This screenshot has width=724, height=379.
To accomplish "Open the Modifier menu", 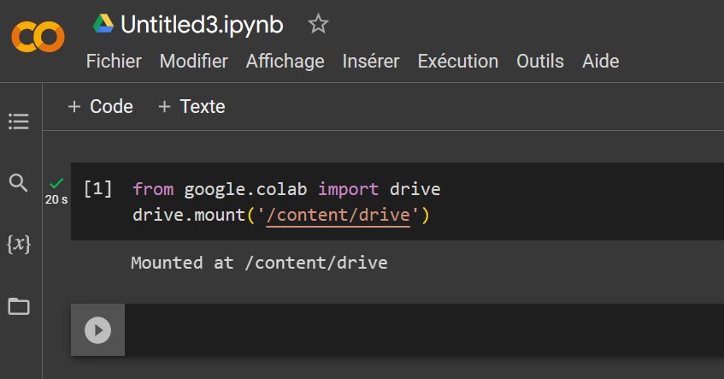I will [x=193, y=61].
